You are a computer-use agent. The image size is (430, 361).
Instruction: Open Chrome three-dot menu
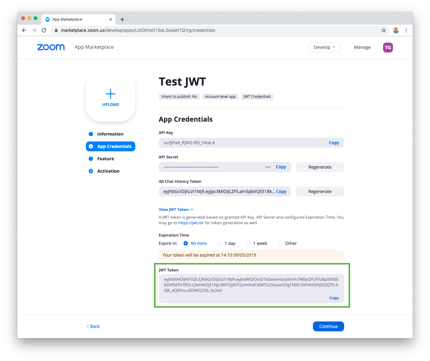pyautogui.click(x=406, y=30)
